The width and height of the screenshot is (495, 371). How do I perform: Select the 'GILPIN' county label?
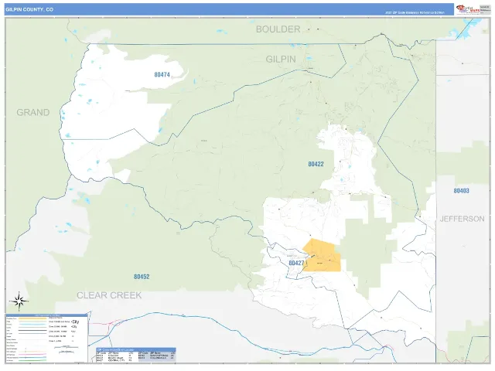coord(281,59)
